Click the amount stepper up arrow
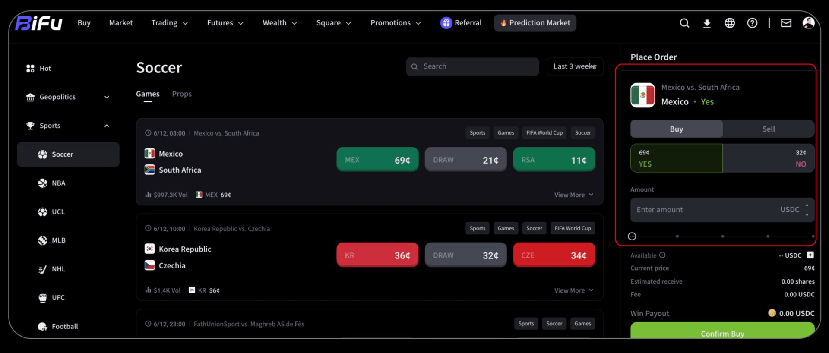Viewport: 829px width, 353px height. pos(807,205)
